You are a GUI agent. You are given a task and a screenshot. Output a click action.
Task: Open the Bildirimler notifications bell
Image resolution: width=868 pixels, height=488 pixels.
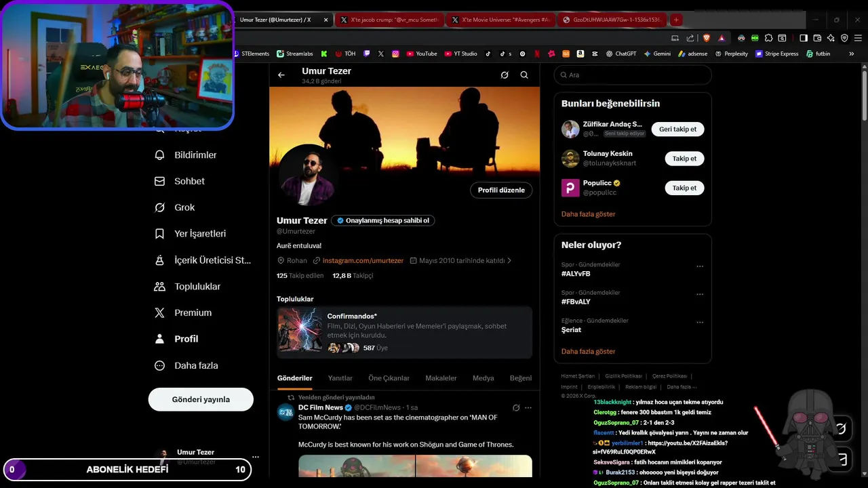point(186,155)
